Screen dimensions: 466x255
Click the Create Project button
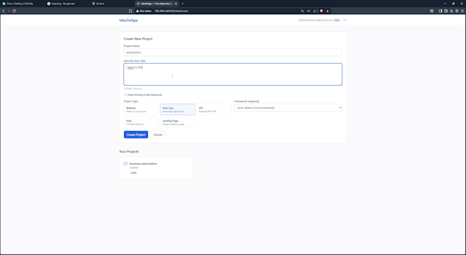(136, 134)
